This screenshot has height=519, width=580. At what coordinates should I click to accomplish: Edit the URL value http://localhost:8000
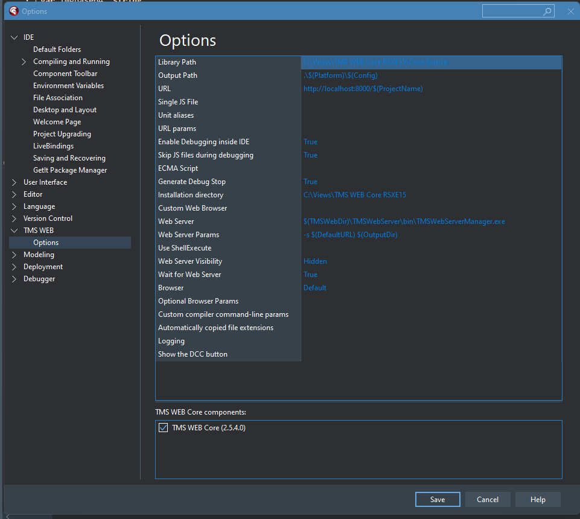(432, 89)
